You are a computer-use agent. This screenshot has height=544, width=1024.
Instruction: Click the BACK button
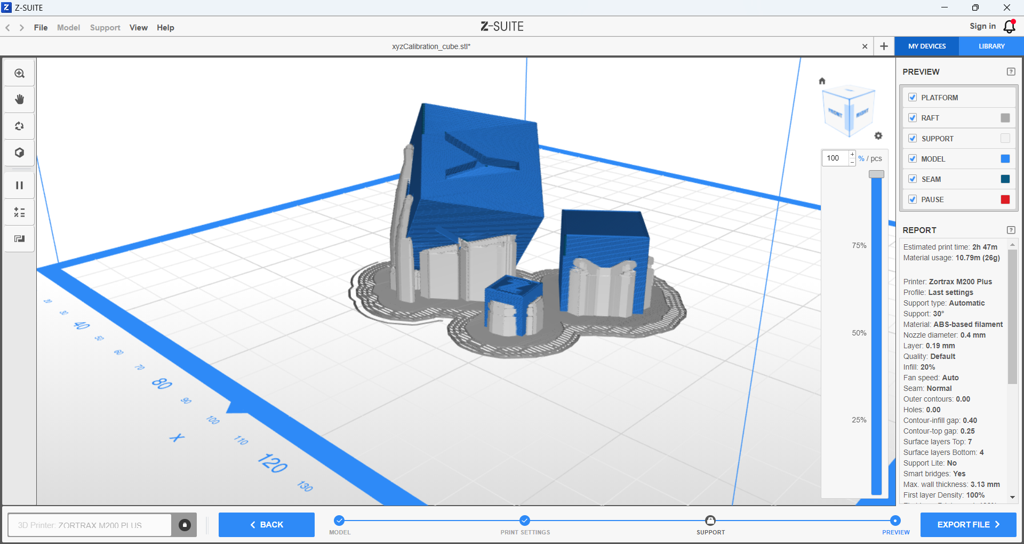[267, 525]
